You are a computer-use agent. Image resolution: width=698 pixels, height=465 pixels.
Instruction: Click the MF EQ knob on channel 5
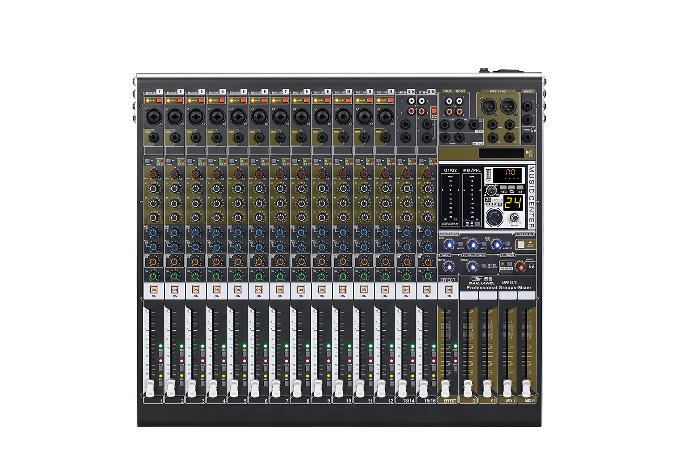(x=238, y=203)
